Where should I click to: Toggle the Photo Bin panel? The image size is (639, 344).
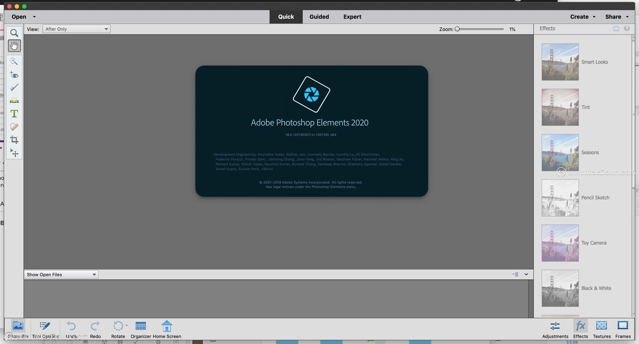(x=18, y=329)
